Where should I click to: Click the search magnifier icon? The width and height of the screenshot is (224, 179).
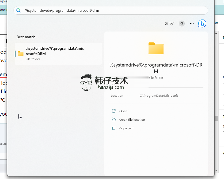click(x=18, y=10)
